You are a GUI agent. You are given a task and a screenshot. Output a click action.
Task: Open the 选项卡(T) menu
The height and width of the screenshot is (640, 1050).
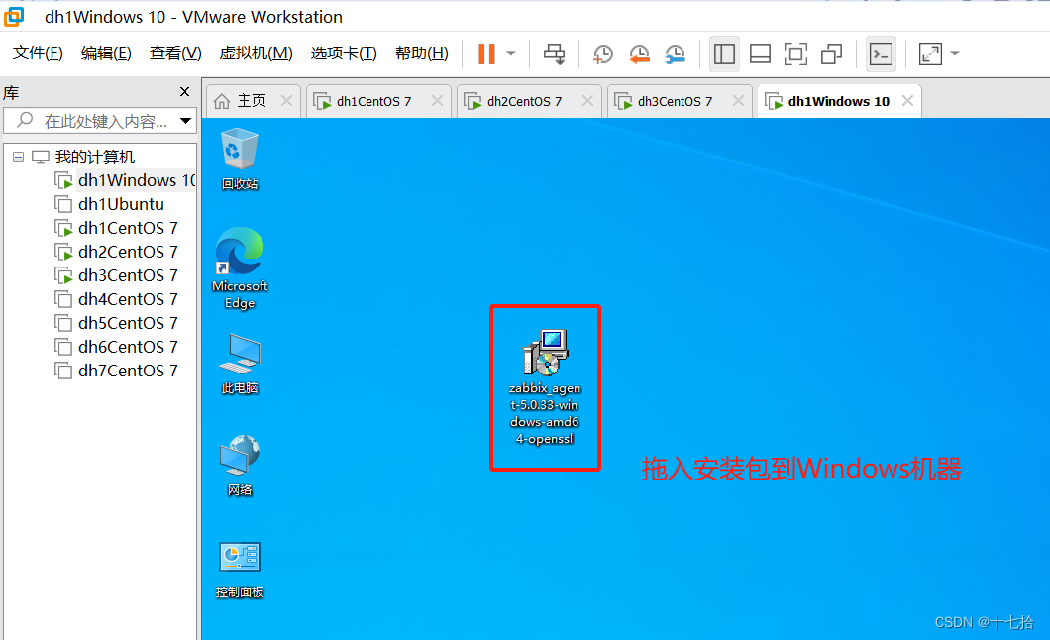344,53
